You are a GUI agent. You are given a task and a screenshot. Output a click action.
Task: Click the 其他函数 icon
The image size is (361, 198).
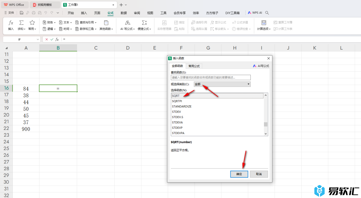tap(106, 23)
